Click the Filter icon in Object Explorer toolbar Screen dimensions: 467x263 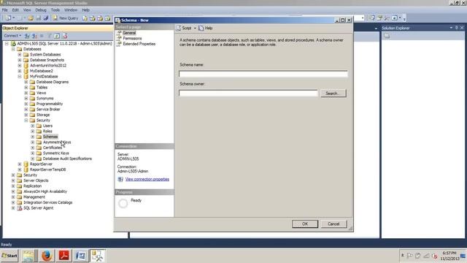pos(50,36)
